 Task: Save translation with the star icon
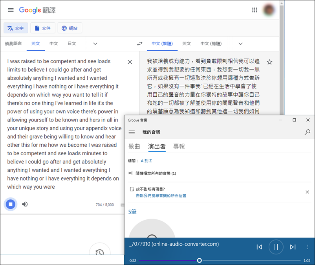269,62
